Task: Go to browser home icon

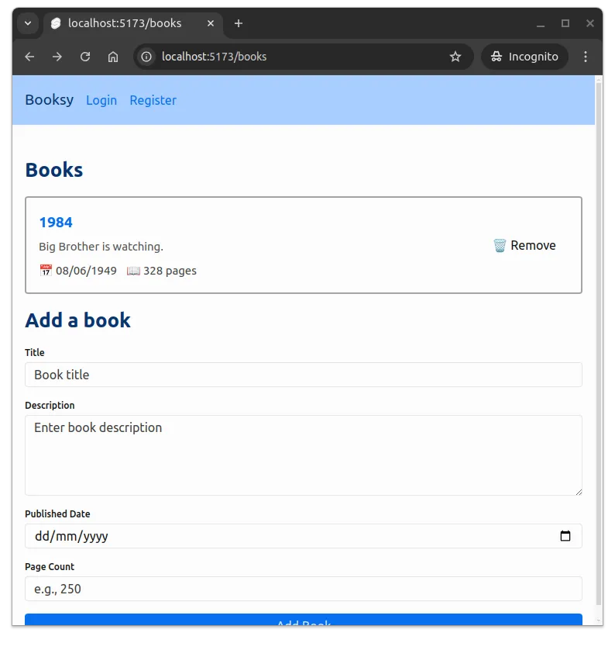Action: pyautogui.click(x=113, y=57)
